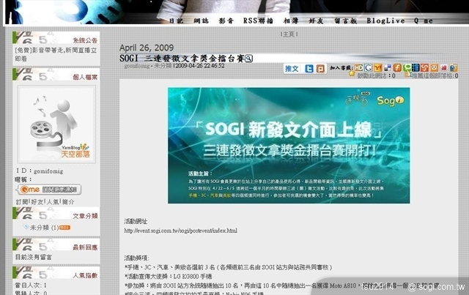This screenshot has height=295, width=469.
Task: Open the RSS聯播 menu item
Action: 258,20
